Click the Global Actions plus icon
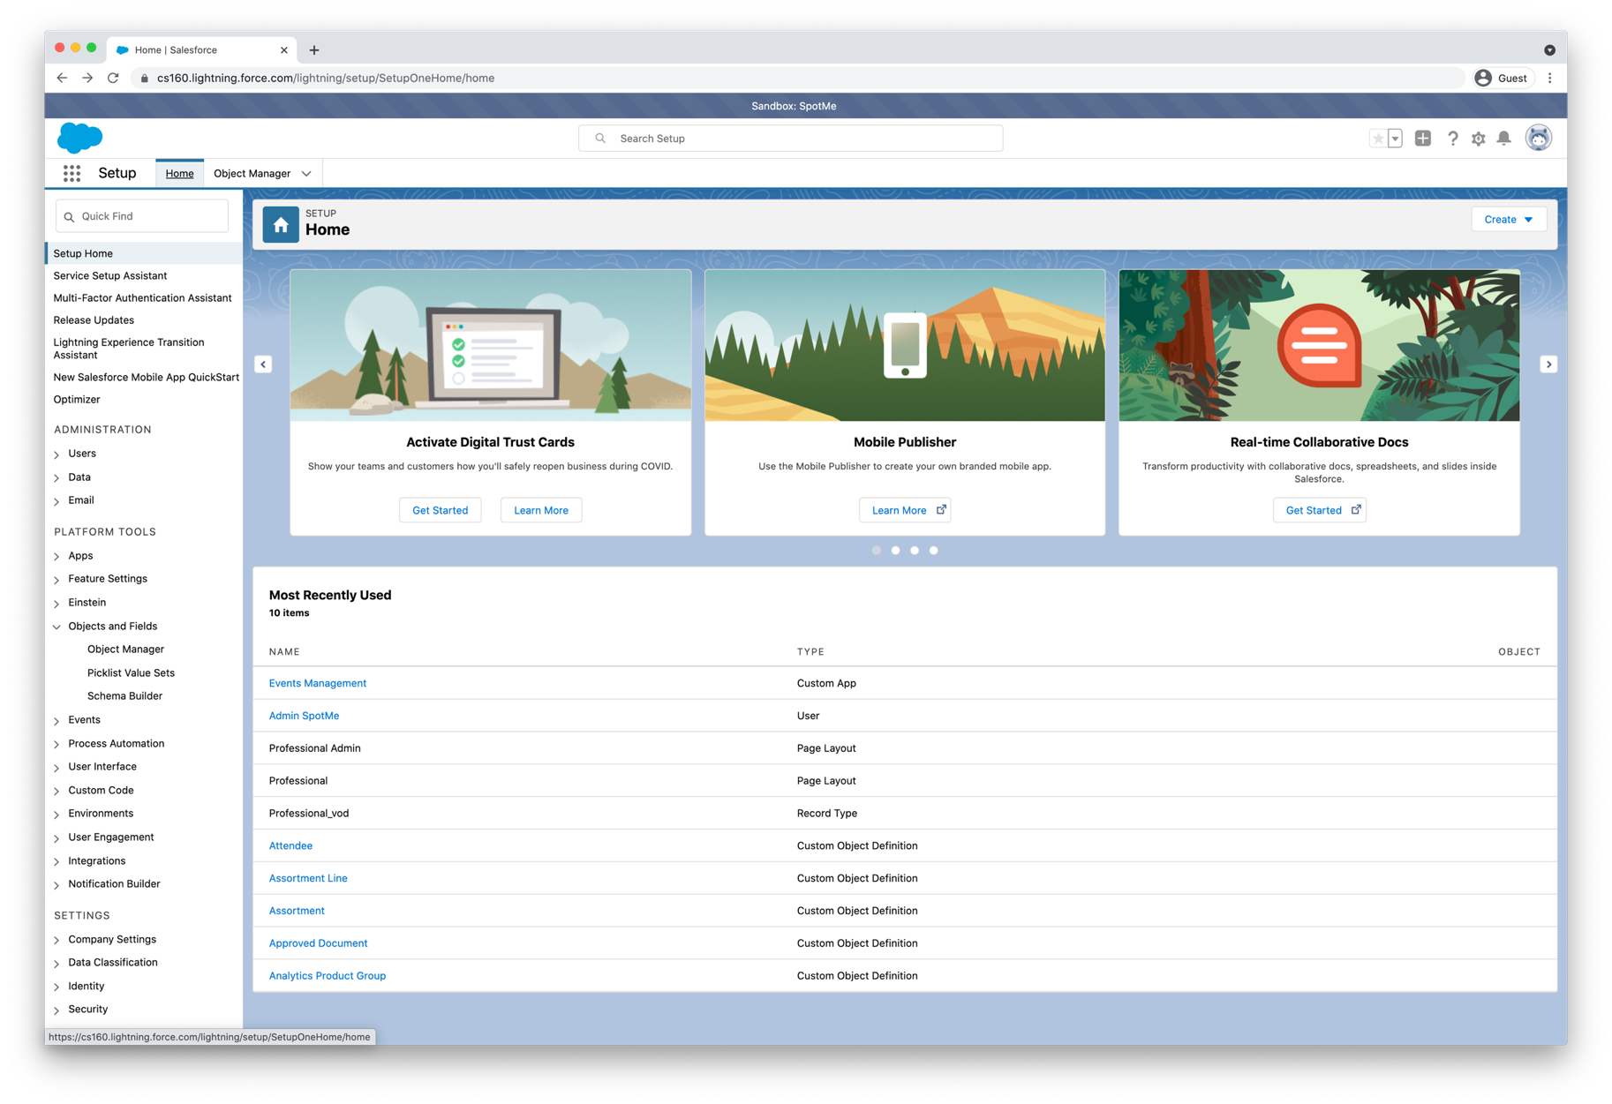The width and height of the screenshot is (1612, 1104). (x=1422, y=139)
